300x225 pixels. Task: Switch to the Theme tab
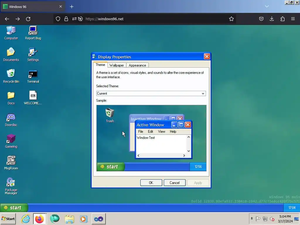100,65
